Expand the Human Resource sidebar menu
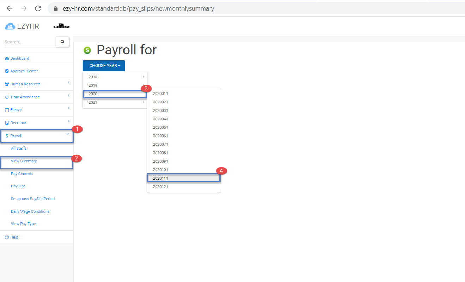 point(25,84)
